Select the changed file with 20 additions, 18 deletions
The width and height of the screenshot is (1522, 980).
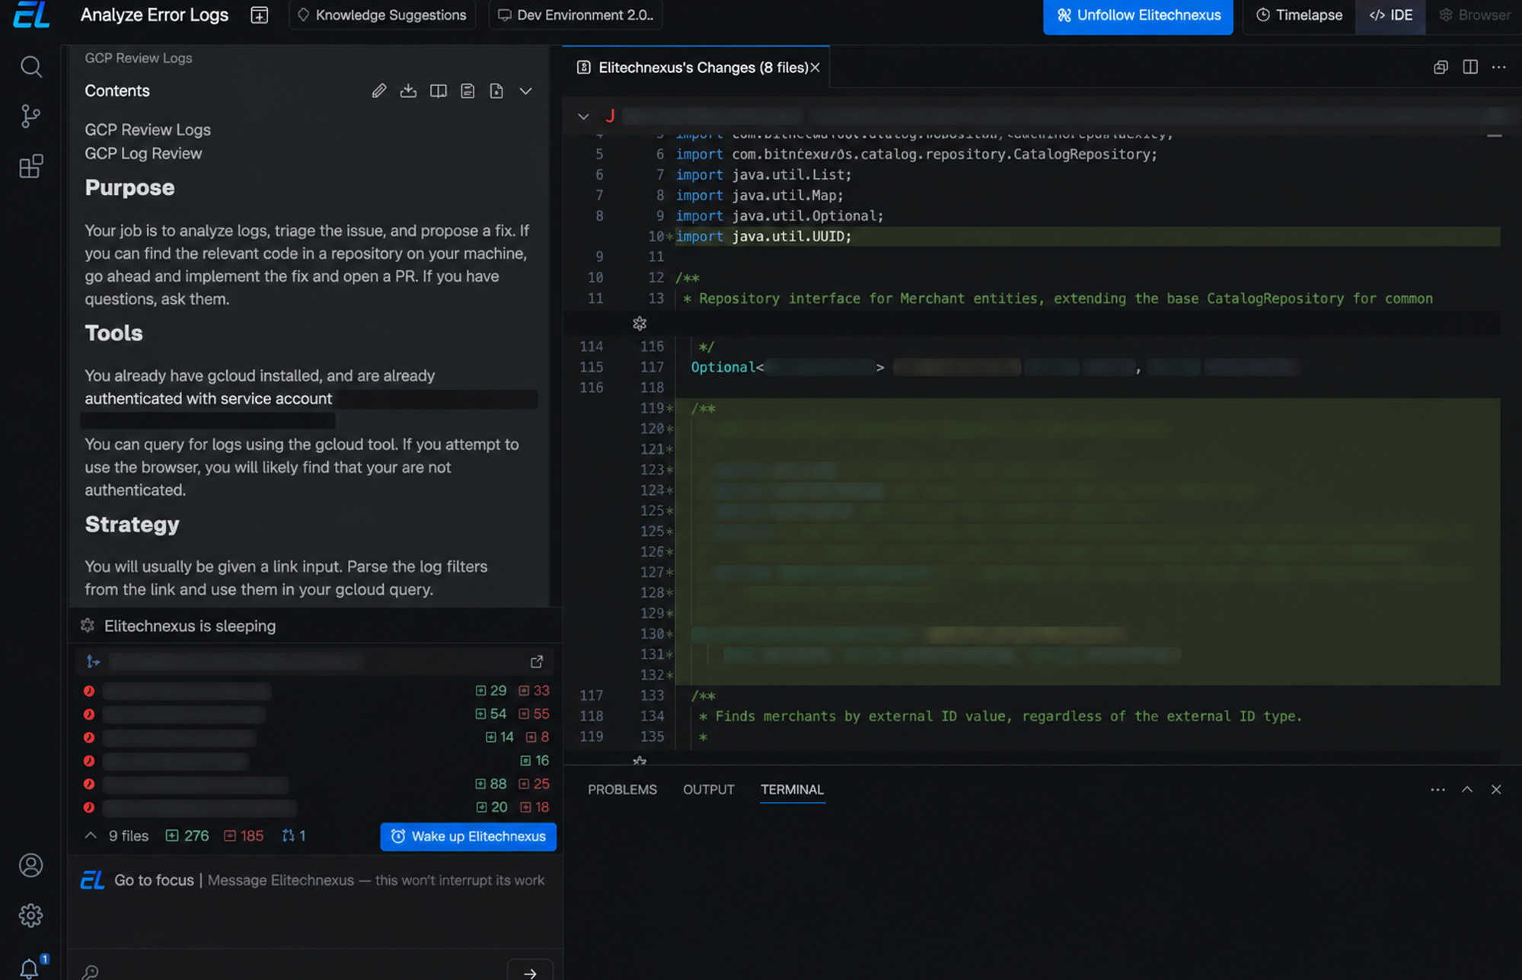pos(316,807)
